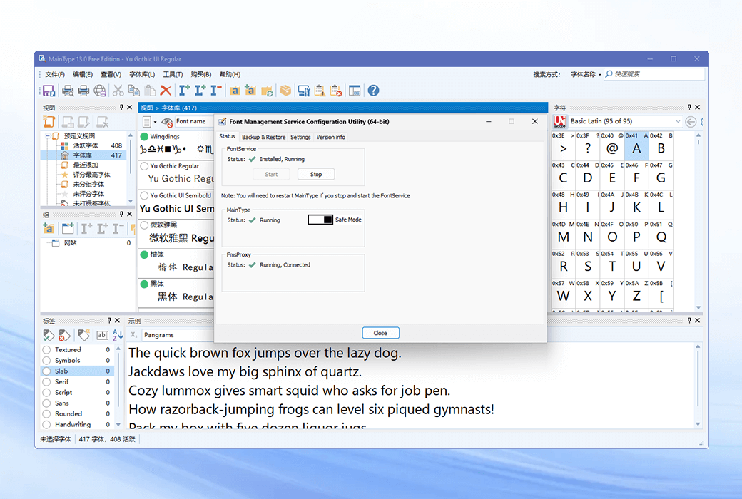Click the Close button in the dialog
Image resolution: width=742 pixels, height=499 pixels.
[380, 333]
